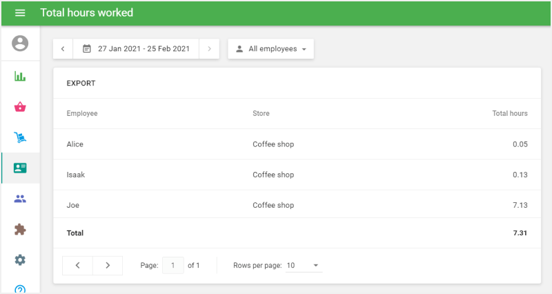Open Rows per page dropdown
The height and width of the screenshot is (294, 552).
[x=304, y=266]
